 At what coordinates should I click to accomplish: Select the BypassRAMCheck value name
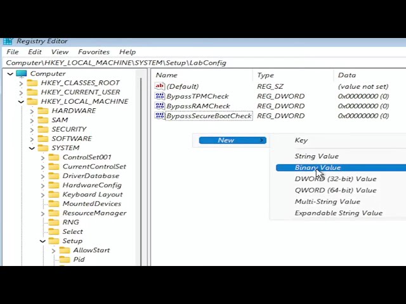click(198, 106)
